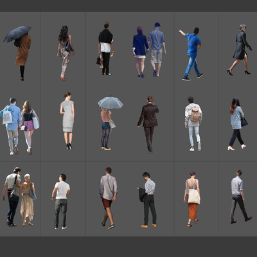The width and height of the screenshot is (257, 257).
Task: Select the woman in grey fitted dress
Action: pos(67,121)
